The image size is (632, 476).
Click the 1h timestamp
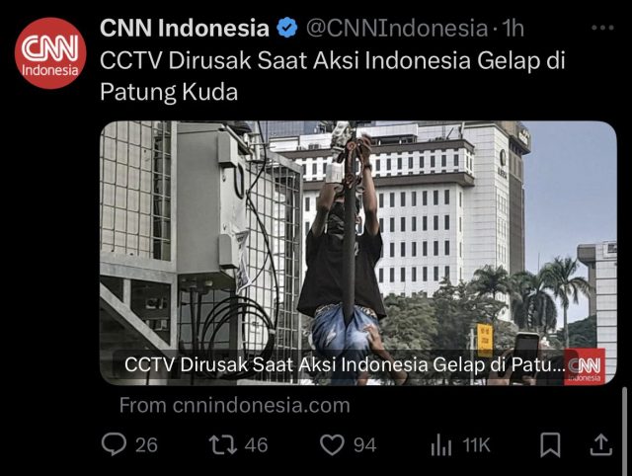[513, 29]
